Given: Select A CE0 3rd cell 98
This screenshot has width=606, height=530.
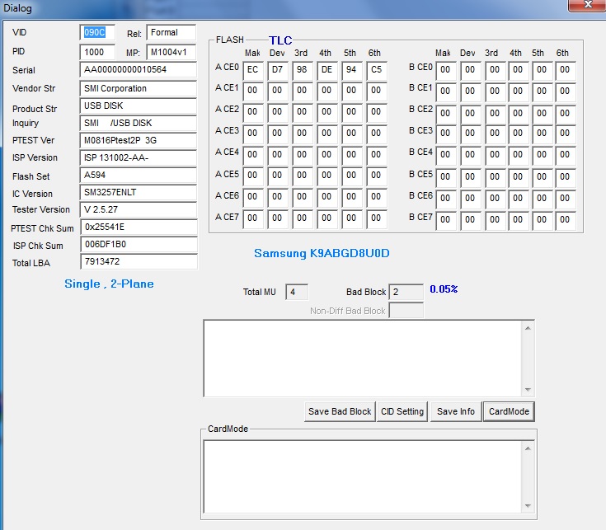Looking at the screenshot, I should pos(303,70).
